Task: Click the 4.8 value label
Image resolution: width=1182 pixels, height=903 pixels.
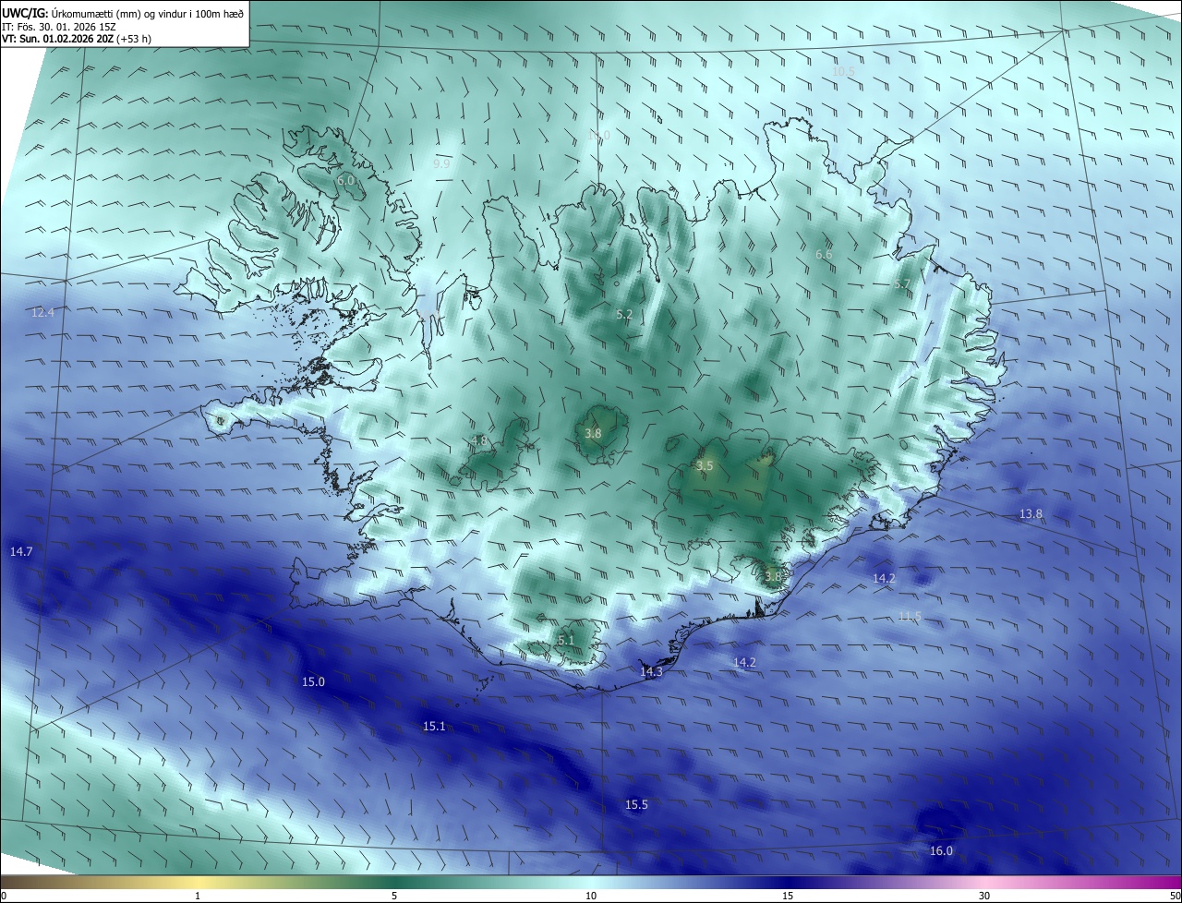Action: pos(479,440)
